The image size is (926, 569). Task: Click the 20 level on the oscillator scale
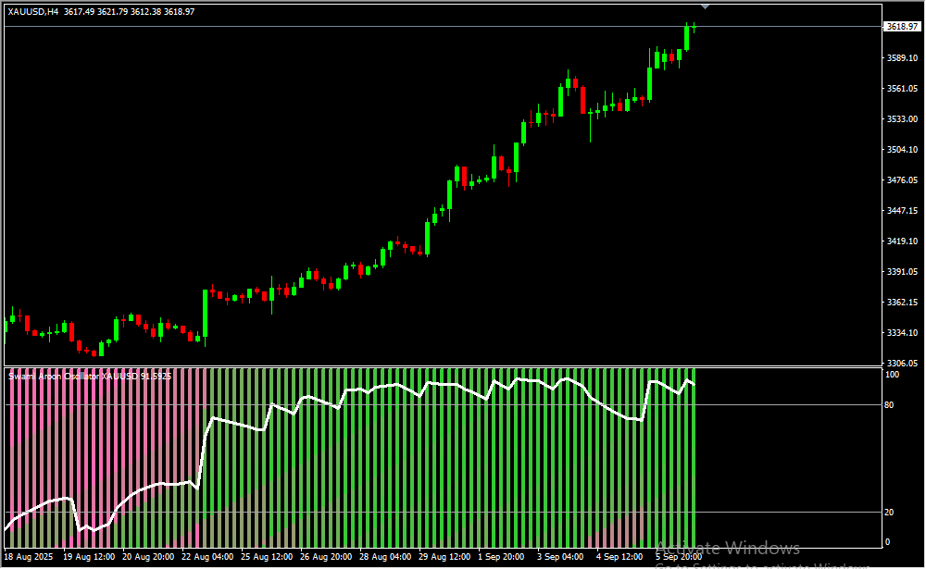890,512
